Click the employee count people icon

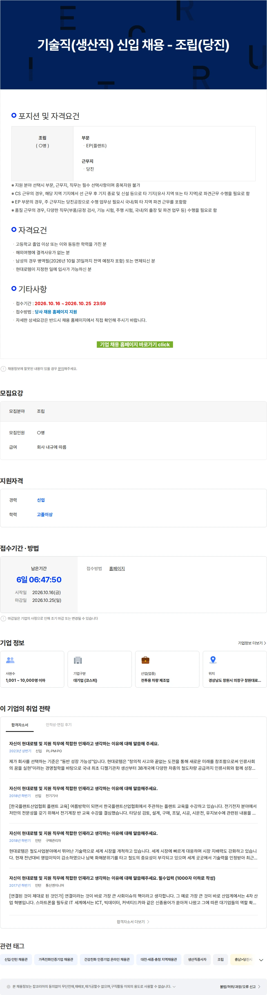coord(10,660)
